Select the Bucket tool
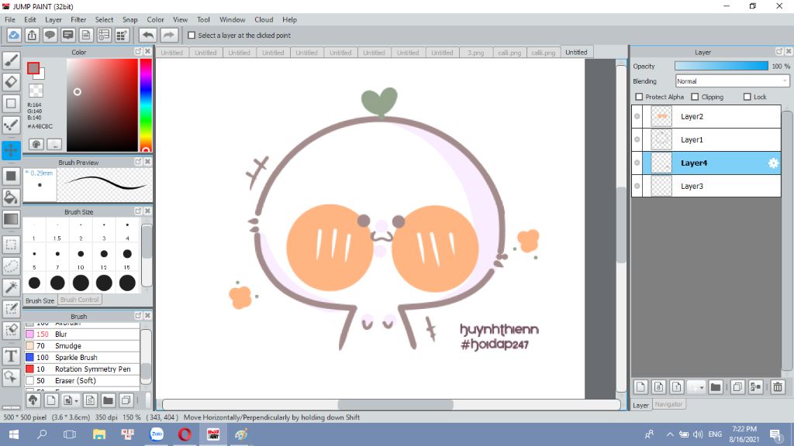The image size is (794, 446). pos(11,197)
